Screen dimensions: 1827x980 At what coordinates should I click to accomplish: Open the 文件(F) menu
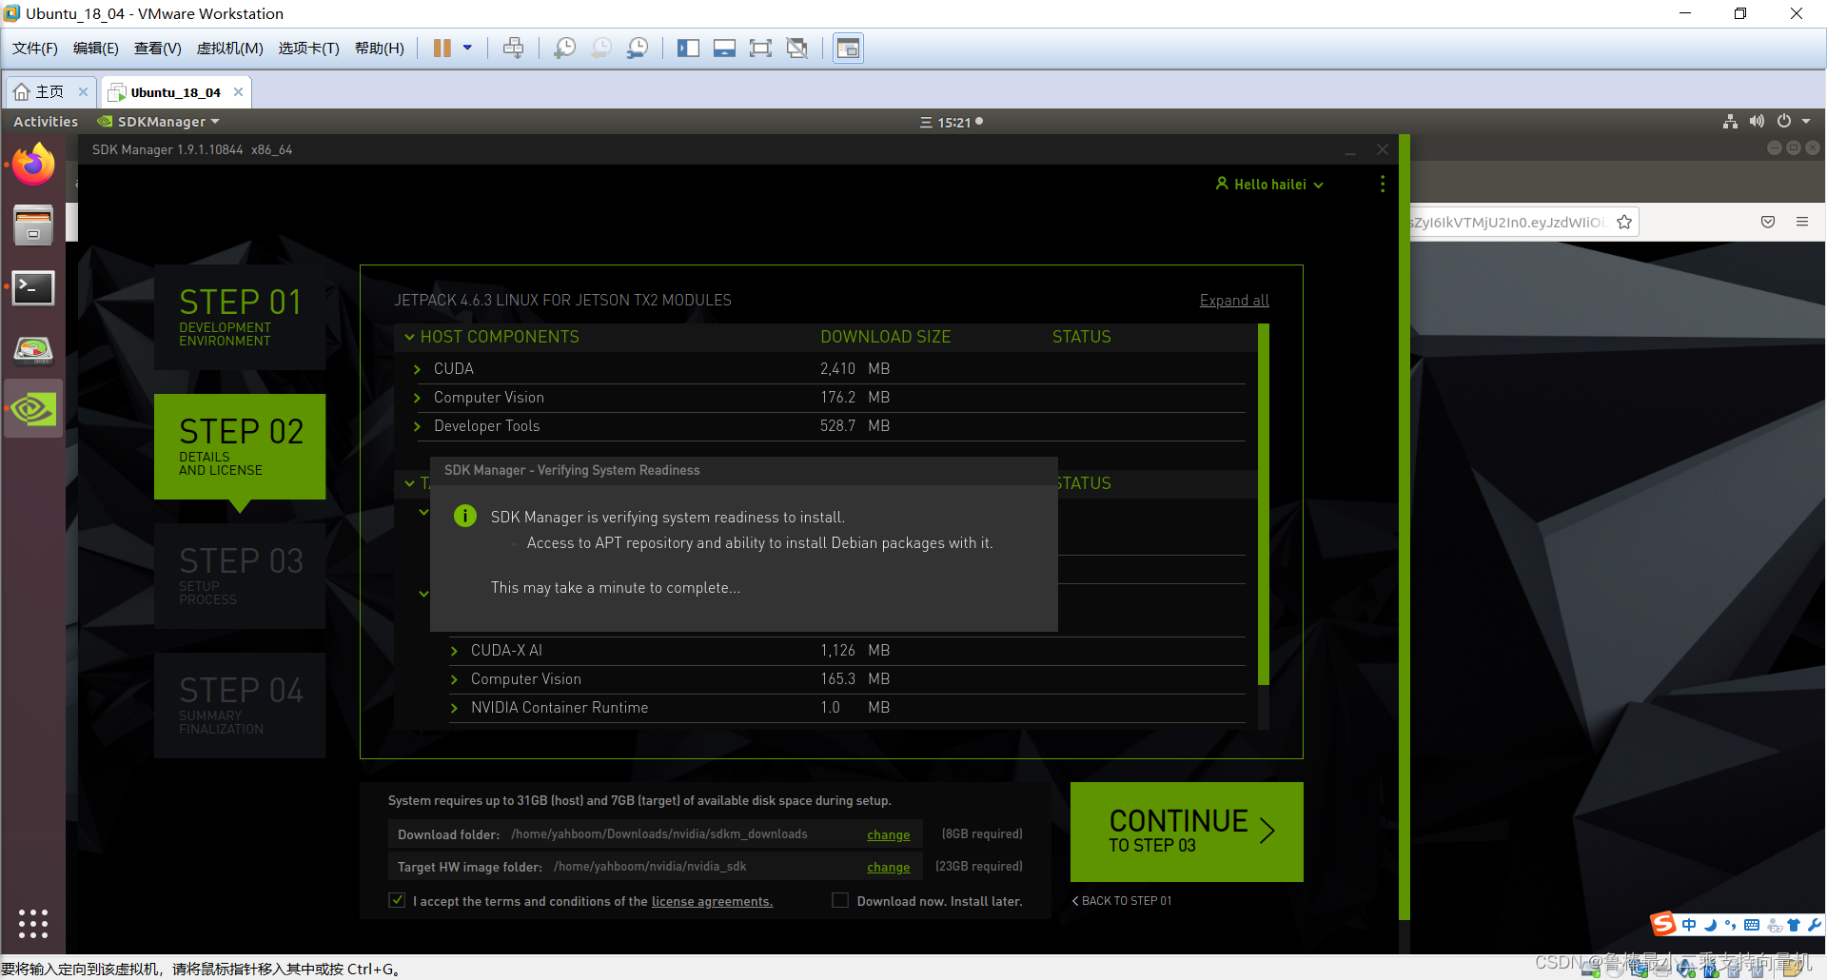[35, 49]
